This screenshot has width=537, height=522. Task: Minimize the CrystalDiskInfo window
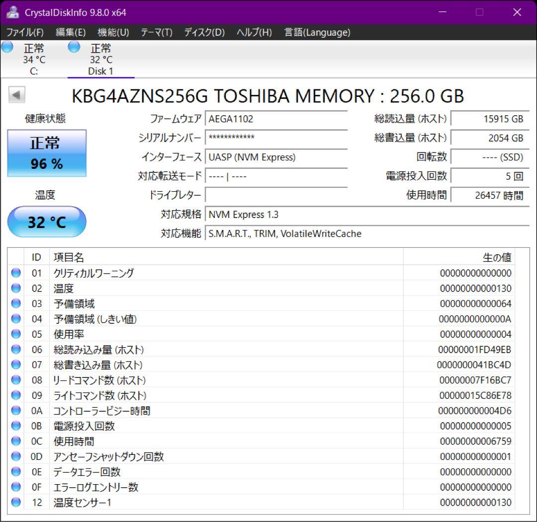[x=443, y=12]
